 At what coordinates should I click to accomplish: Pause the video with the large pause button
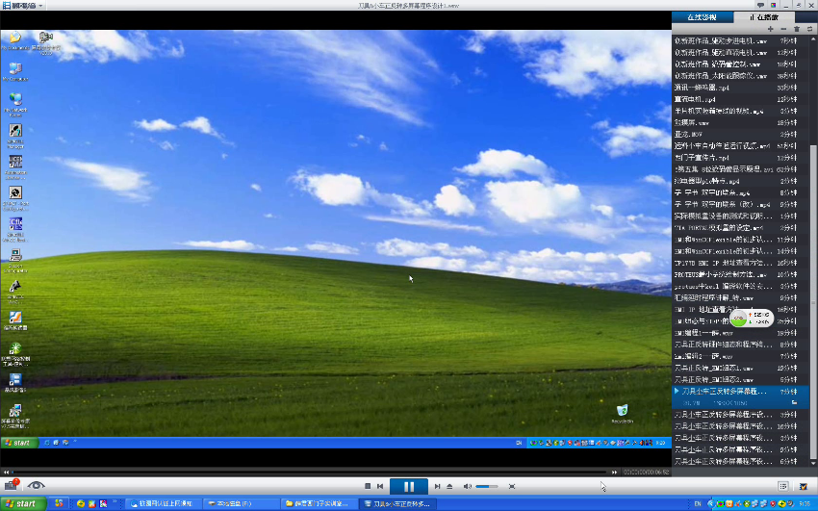click(408, 487)
